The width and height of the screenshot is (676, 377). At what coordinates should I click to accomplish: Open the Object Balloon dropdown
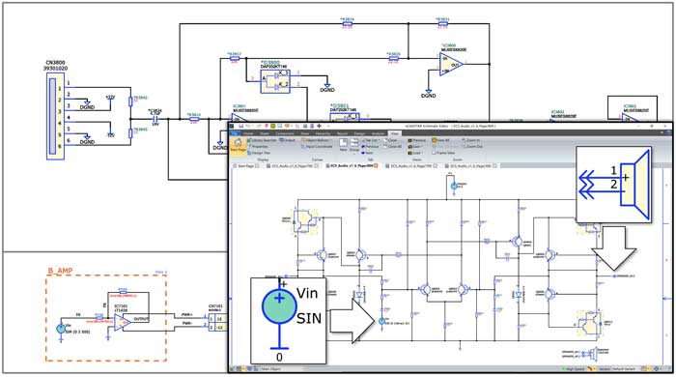point(317,140)
